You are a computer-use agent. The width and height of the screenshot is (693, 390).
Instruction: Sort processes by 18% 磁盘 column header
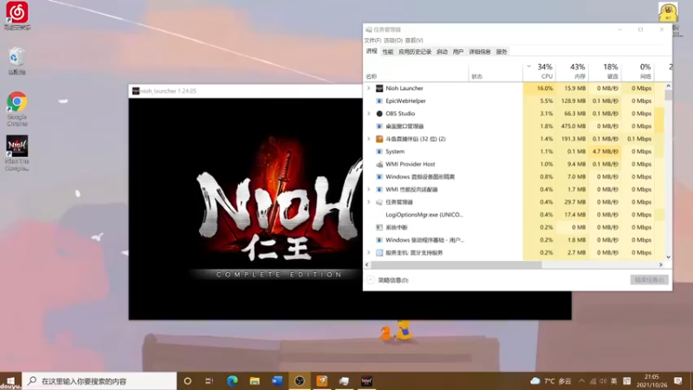(x=605, y=71)
